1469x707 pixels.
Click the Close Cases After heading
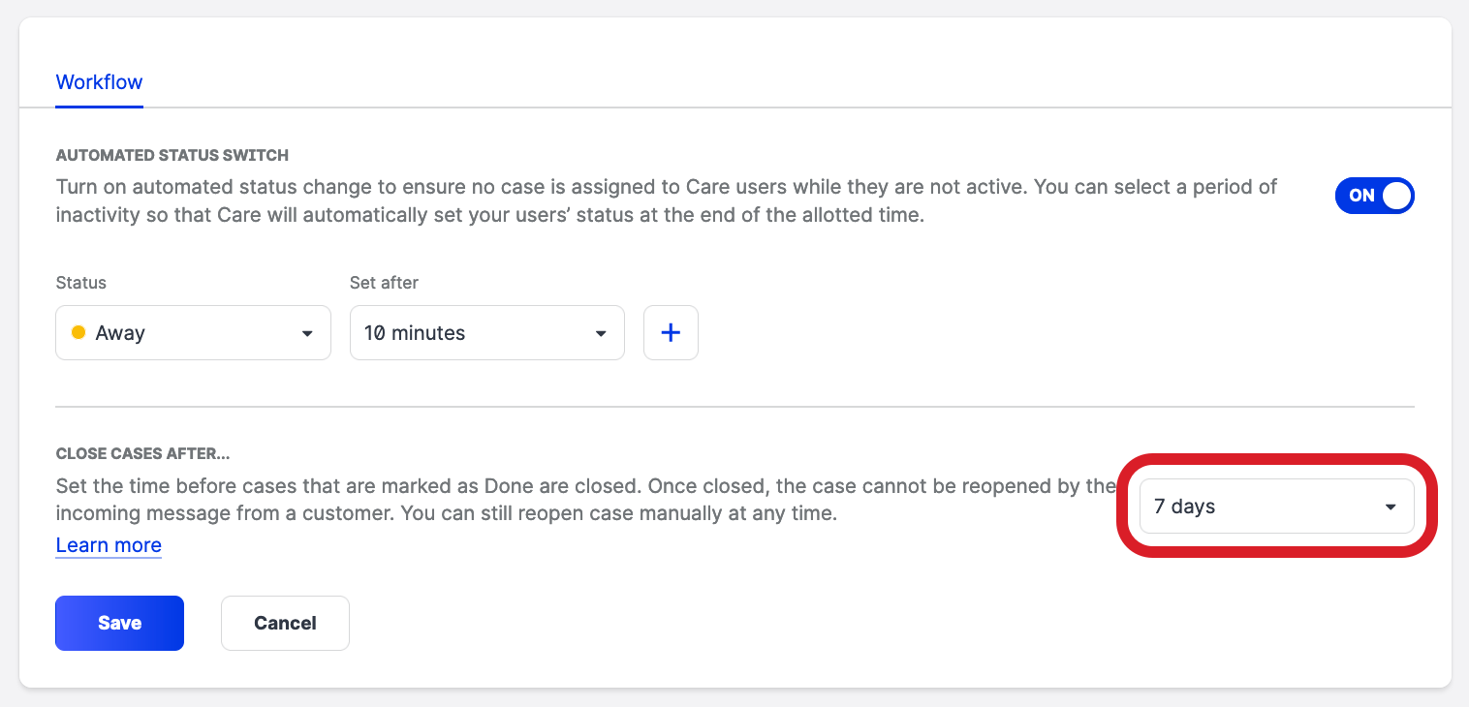click(x=142, y=453)
